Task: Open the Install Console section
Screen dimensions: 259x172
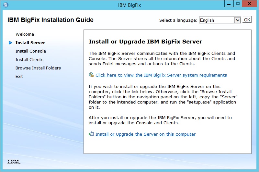Action: coord(31,51)
